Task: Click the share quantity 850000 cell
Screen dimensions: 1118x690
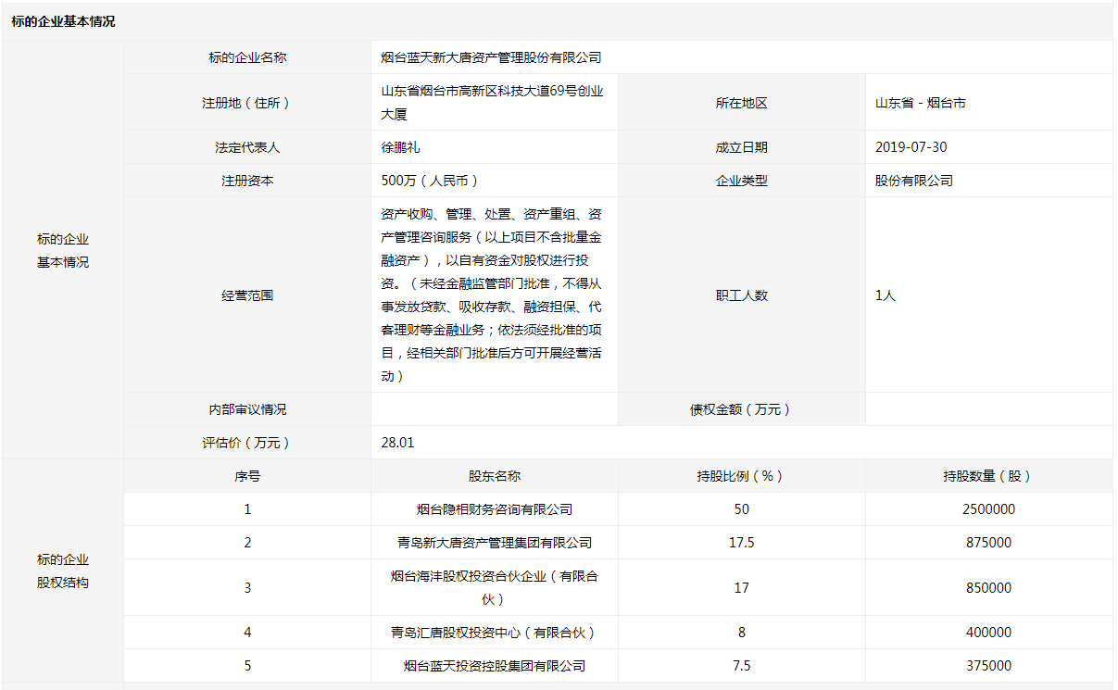Action: [988, 588]
